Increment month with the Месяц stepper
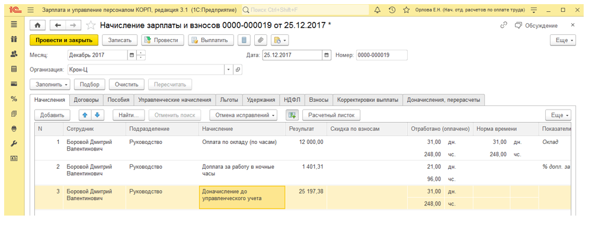 coord(141,53)
